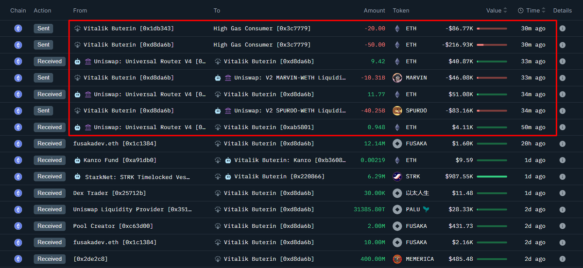This screenshot has width=583, height=268.
Task: Open details for the PALU transfer
Action: click(x=562, y=210)
